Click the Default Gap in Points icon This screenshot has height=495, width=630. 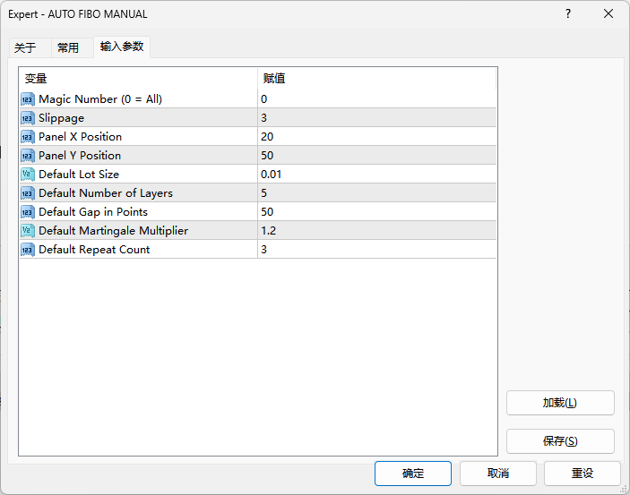point(28,212)
